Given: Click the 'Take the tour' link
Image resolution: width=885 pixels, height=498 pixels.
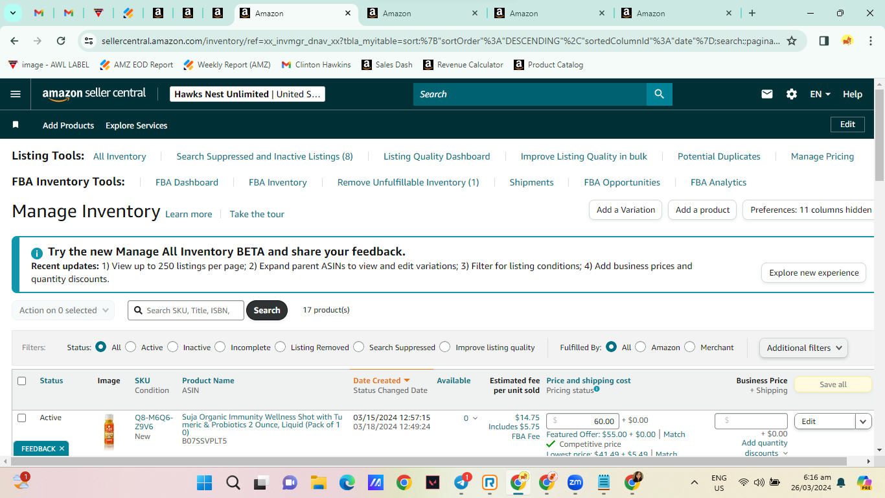Looking at the screenshot, I should pyautogui.click(x=257, y=214).
